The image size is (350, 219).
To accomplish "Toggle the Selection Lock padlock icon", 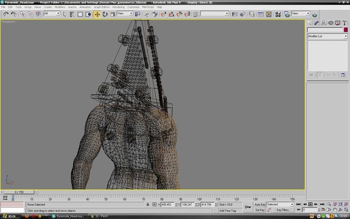I will [x=148, y=204].
